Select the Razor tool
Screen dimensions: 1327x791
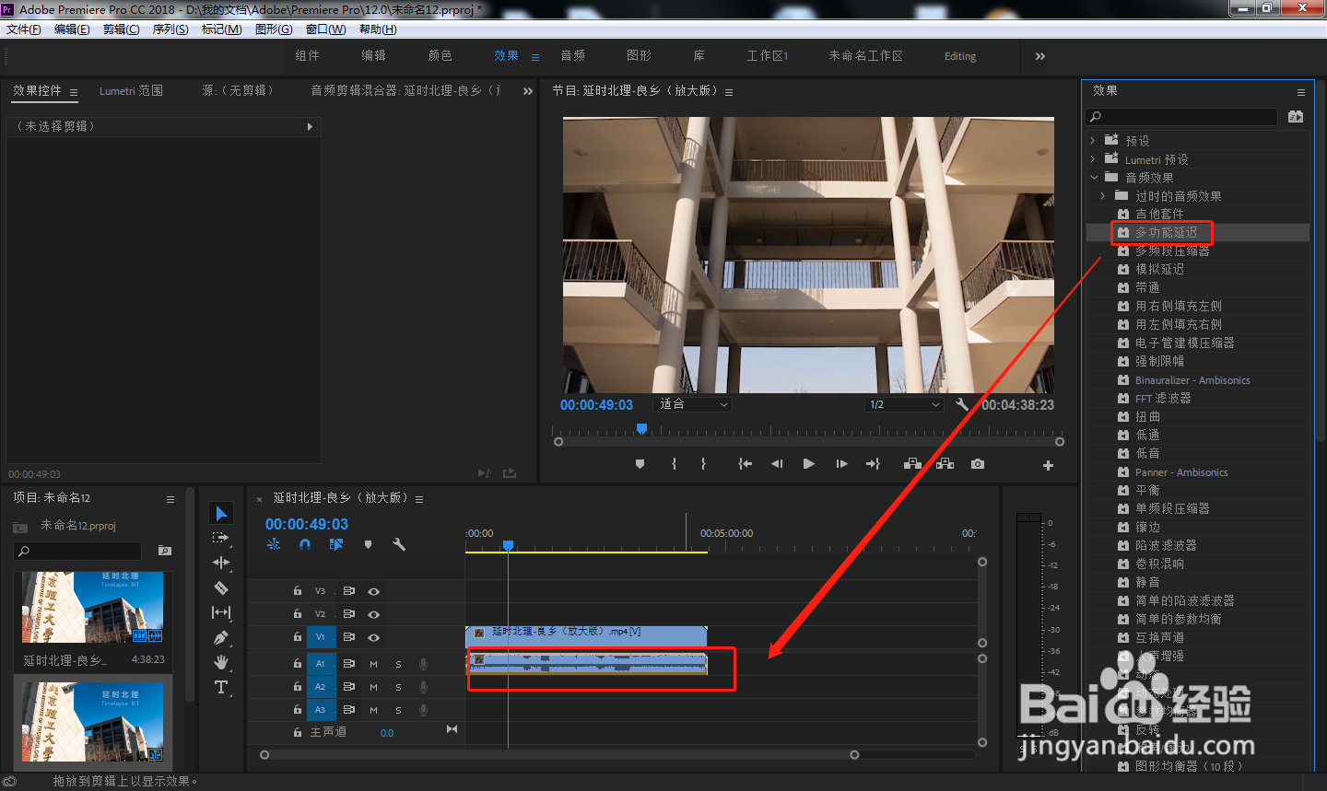[x=221, y=587]
